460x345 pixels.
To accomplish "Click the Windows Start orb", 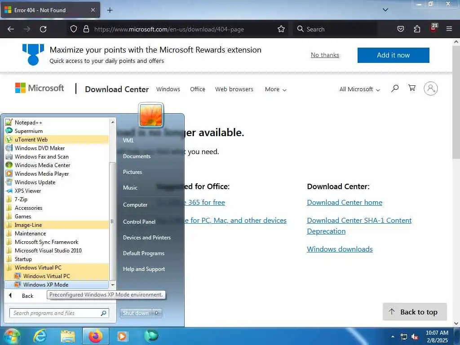I will 12,336.
